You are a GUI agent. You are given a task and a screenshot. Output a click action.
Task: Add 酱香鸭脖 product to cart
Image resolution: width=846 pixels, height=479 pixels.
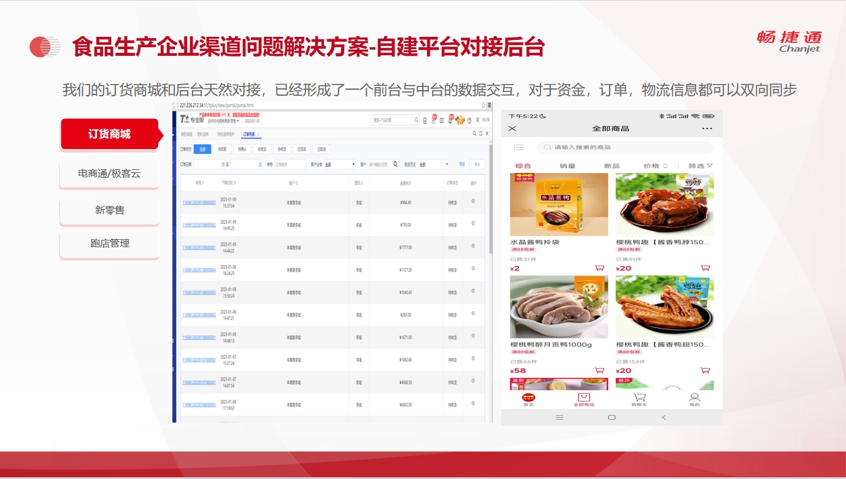(x=706, y=268)
